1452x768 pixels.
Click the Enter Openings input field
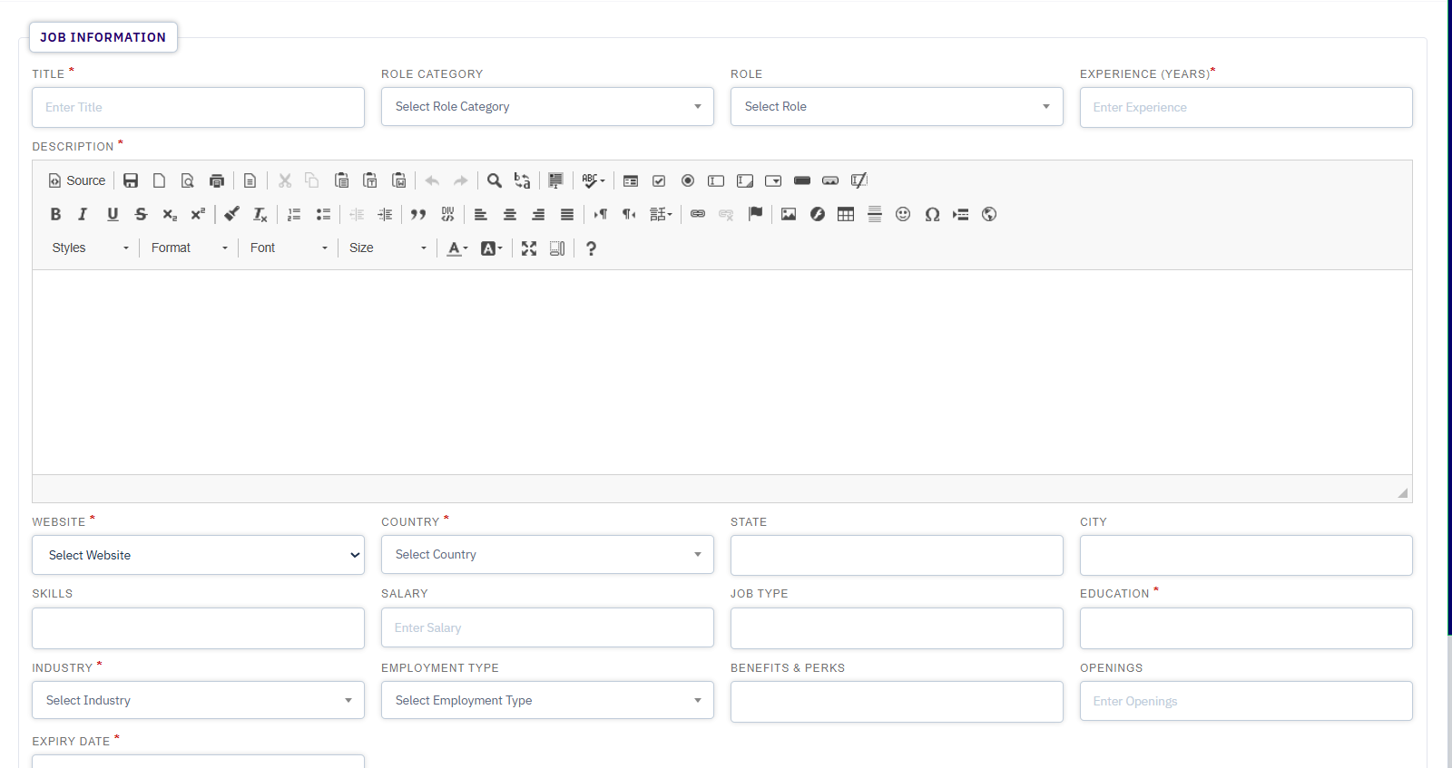click(x=1246, y=701)
